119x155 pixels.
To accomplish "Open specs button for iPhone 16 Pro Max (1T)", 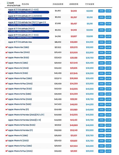I will (x=101, y=130).
